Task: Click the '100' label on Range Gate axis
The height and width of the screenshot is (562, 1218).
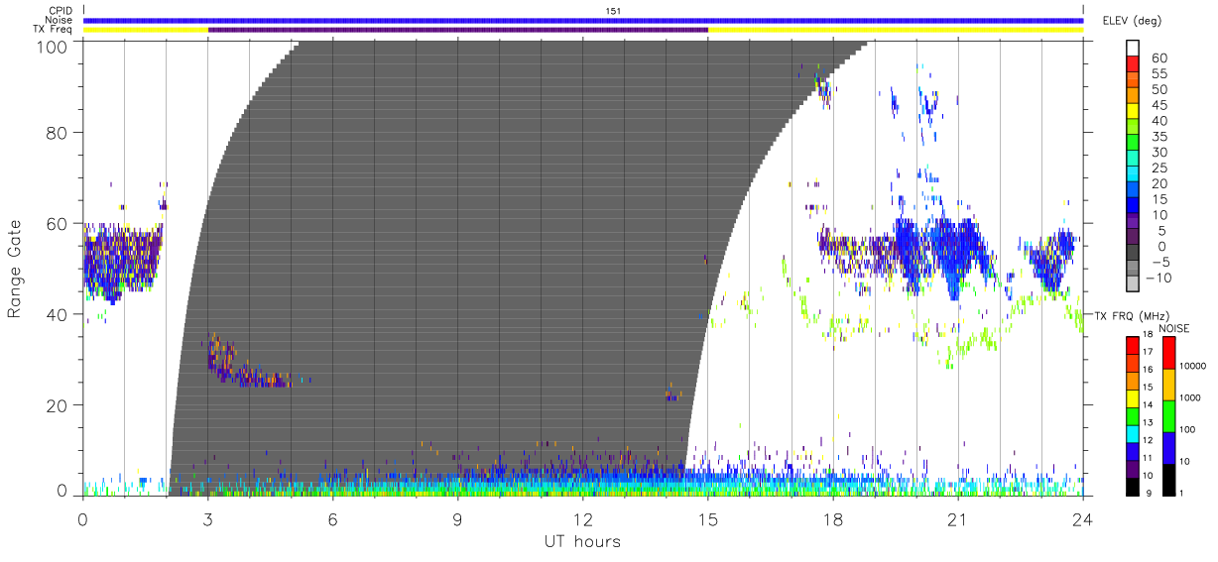Action: [x=53, y=46]
